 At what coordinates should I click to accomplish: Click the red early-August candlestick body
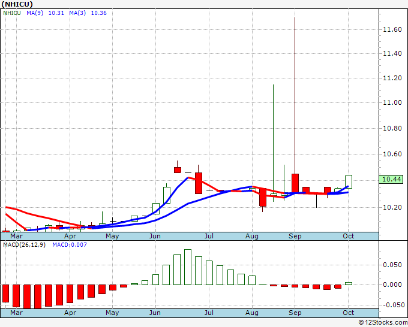click(263, 198)
